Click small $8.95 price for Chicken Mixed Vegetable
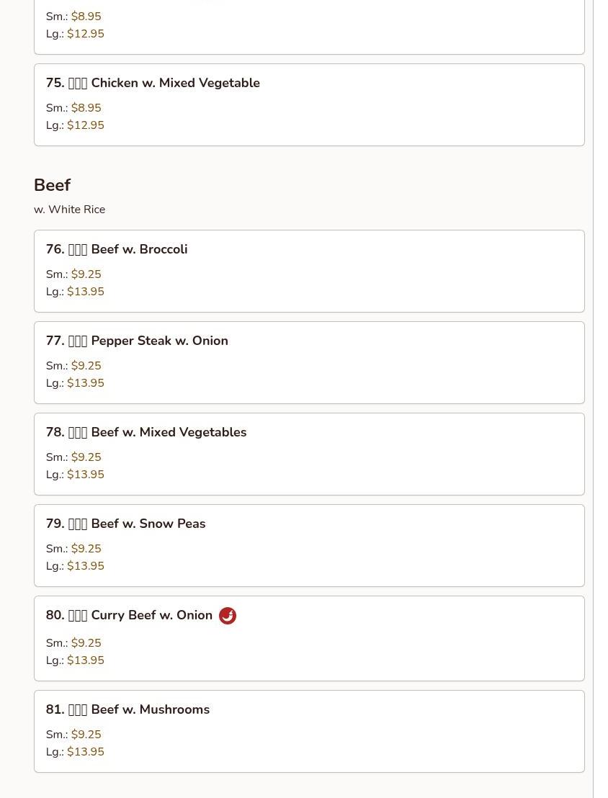This screenshot has height=798, width=608. [x=86, y=107]
